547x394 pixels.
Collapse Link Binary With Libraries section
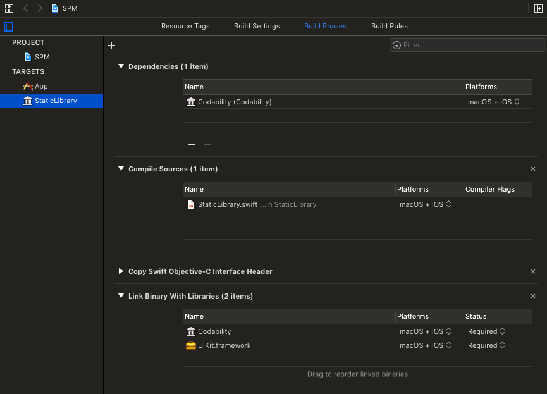coord(121,296)
